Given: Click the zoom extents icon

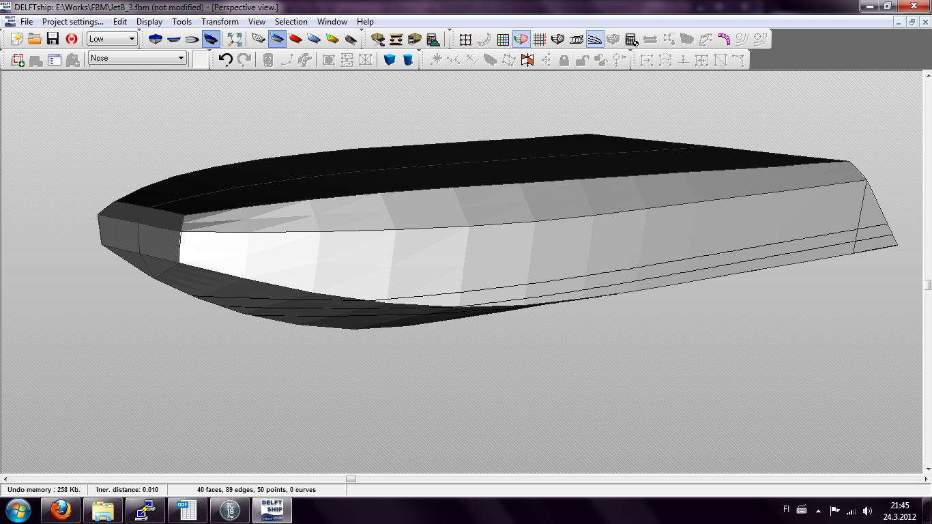Looking at the screenshot, I should pos(234,39).
